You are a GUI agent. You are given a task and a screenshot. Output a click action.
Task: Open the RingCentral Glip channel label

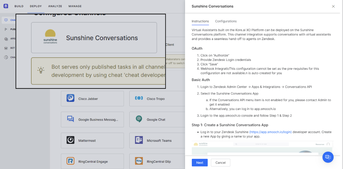(x=159, y=162)
